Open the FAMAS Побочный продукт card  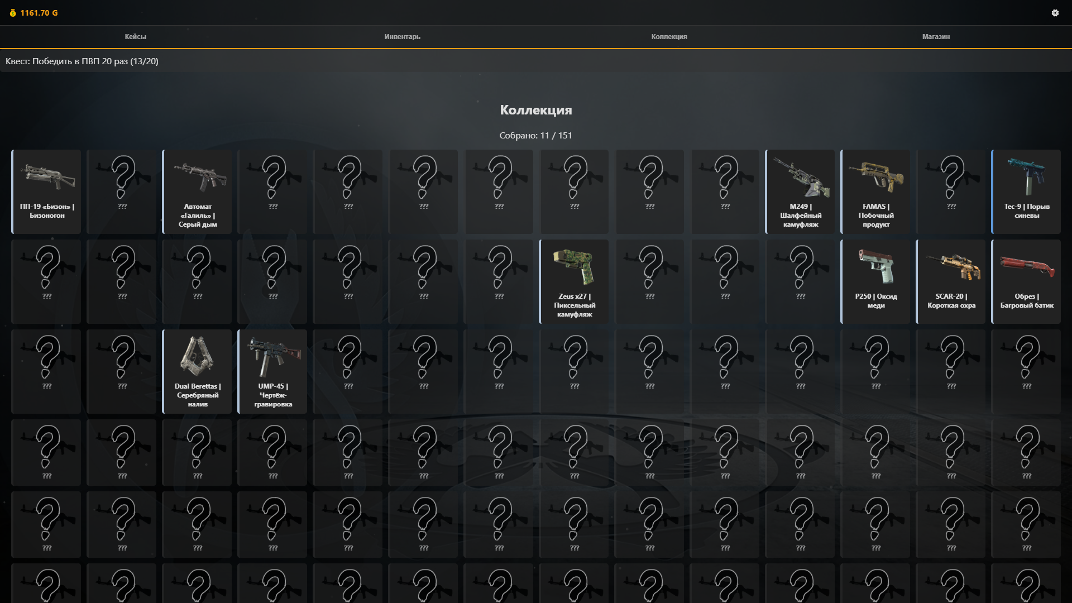(875, 192)
